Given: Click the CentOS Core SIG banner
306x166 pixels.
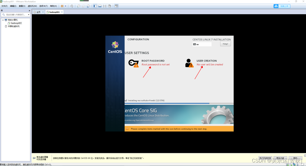Looking at the screenshot, I should pyautogui.click(x=179, y=114).
